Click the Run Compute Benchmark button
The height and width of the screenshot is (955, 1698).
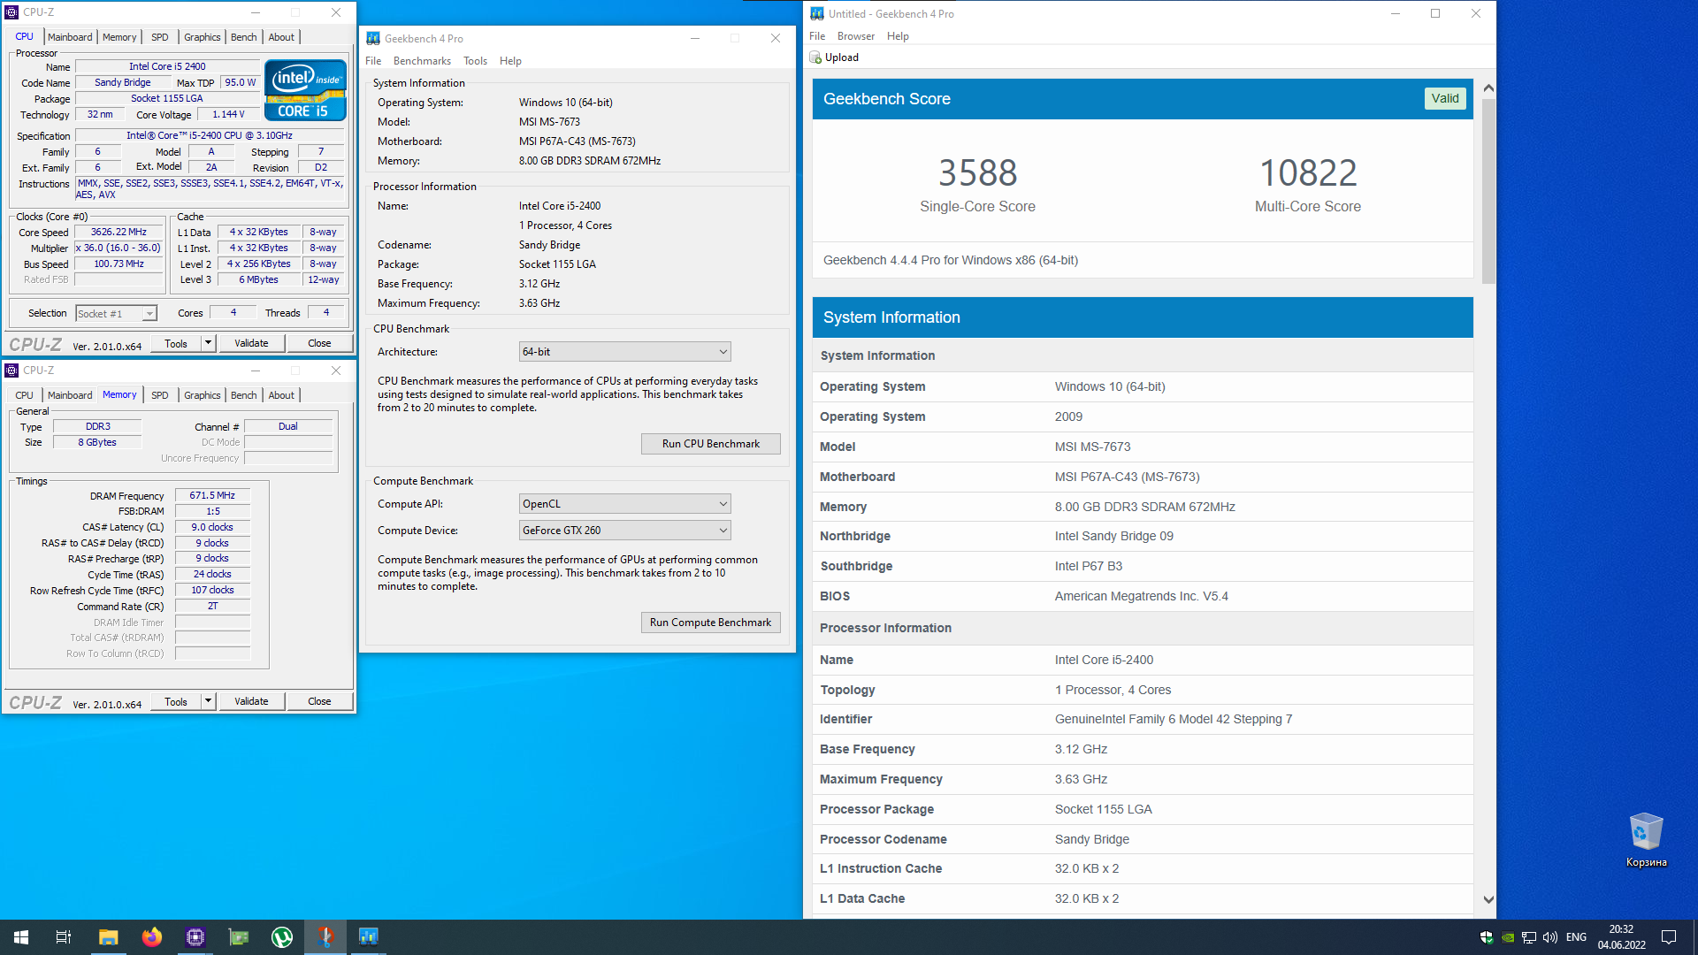711,623
